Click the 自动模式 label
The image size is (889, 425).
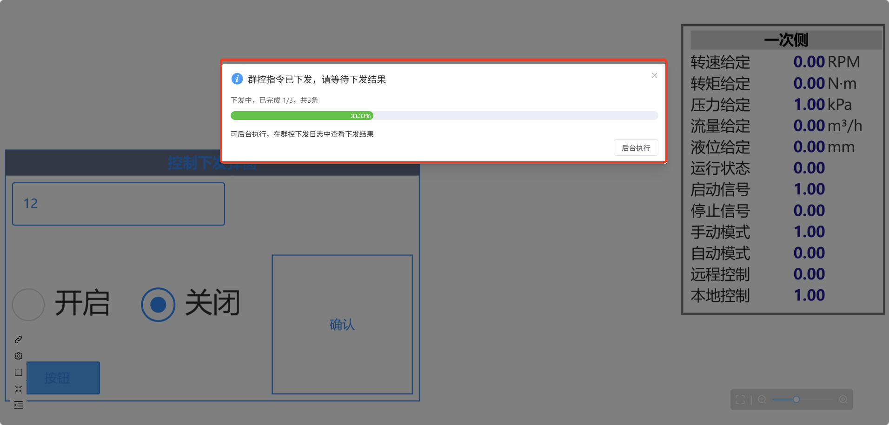point(720,253)
